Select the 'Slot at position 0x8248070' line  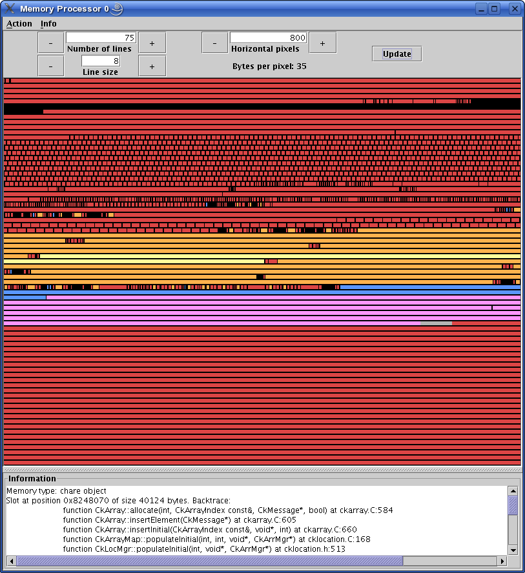[118, 501]
